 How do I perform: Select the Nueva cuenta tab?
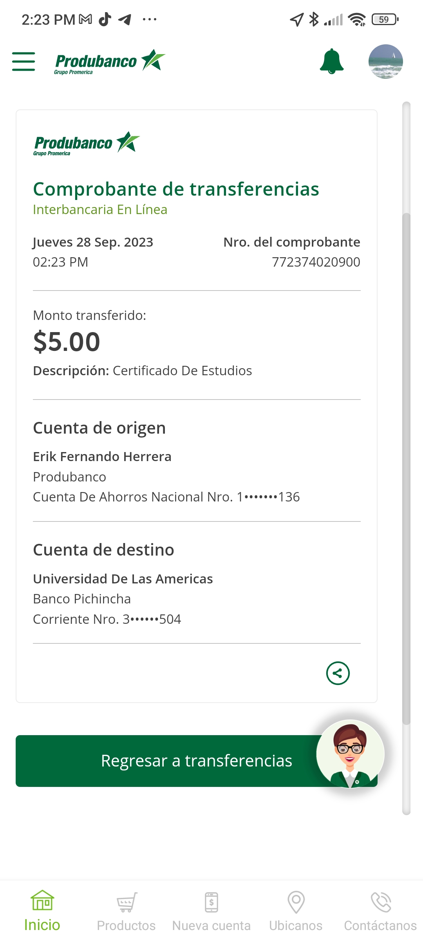pyautogui.click(x=211, y=911)
